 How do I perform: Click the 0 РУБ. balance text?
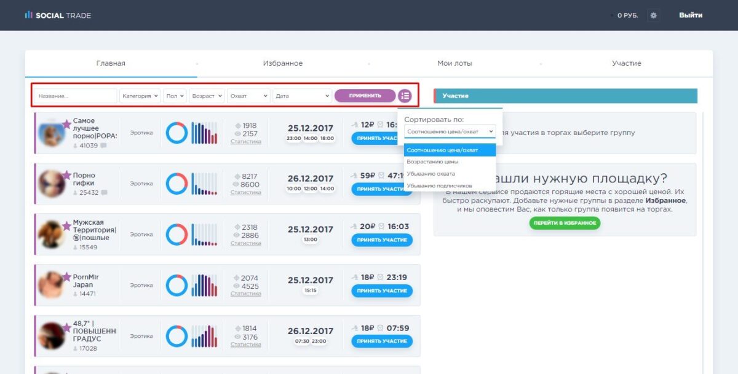[x=628, y=15]
